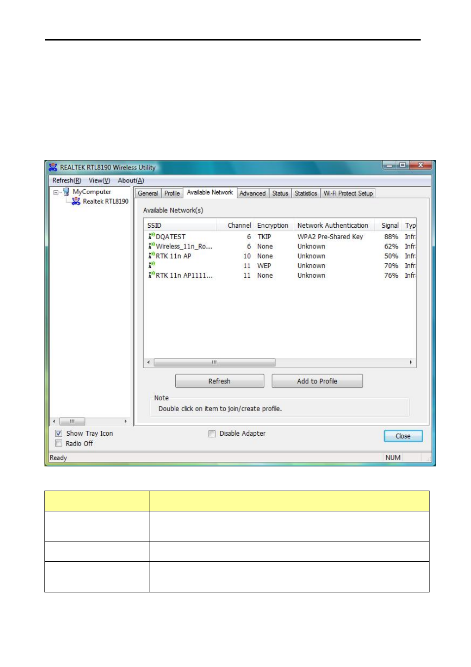Click the network list scroll right arrow

(411, 362)
